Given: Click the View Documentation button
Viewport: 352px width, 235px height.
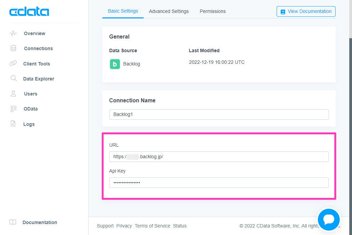Looking at the screenshot, I should [306, 11].
